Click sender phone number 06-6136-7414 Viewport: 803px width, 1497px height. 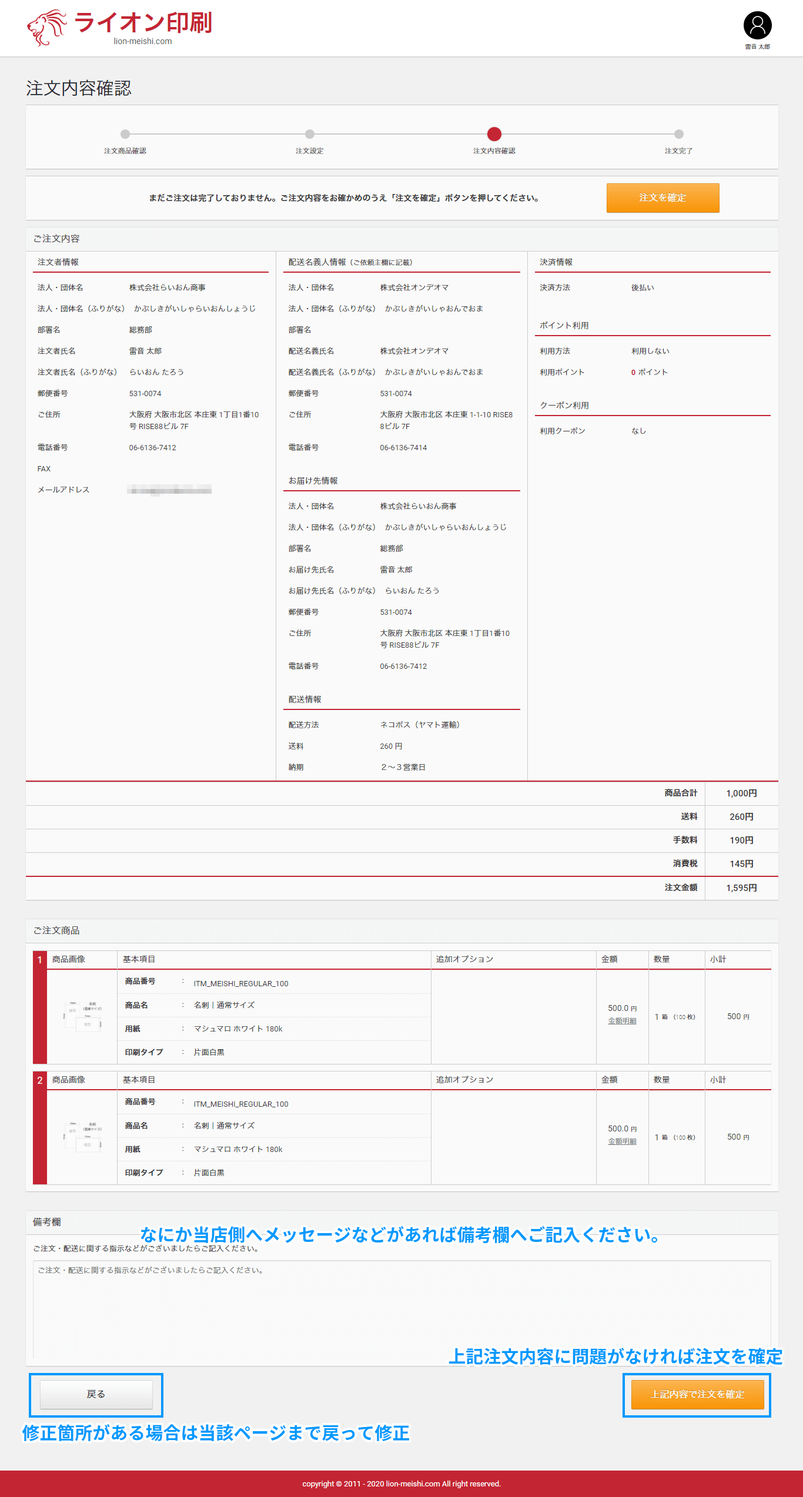(403, 447)
